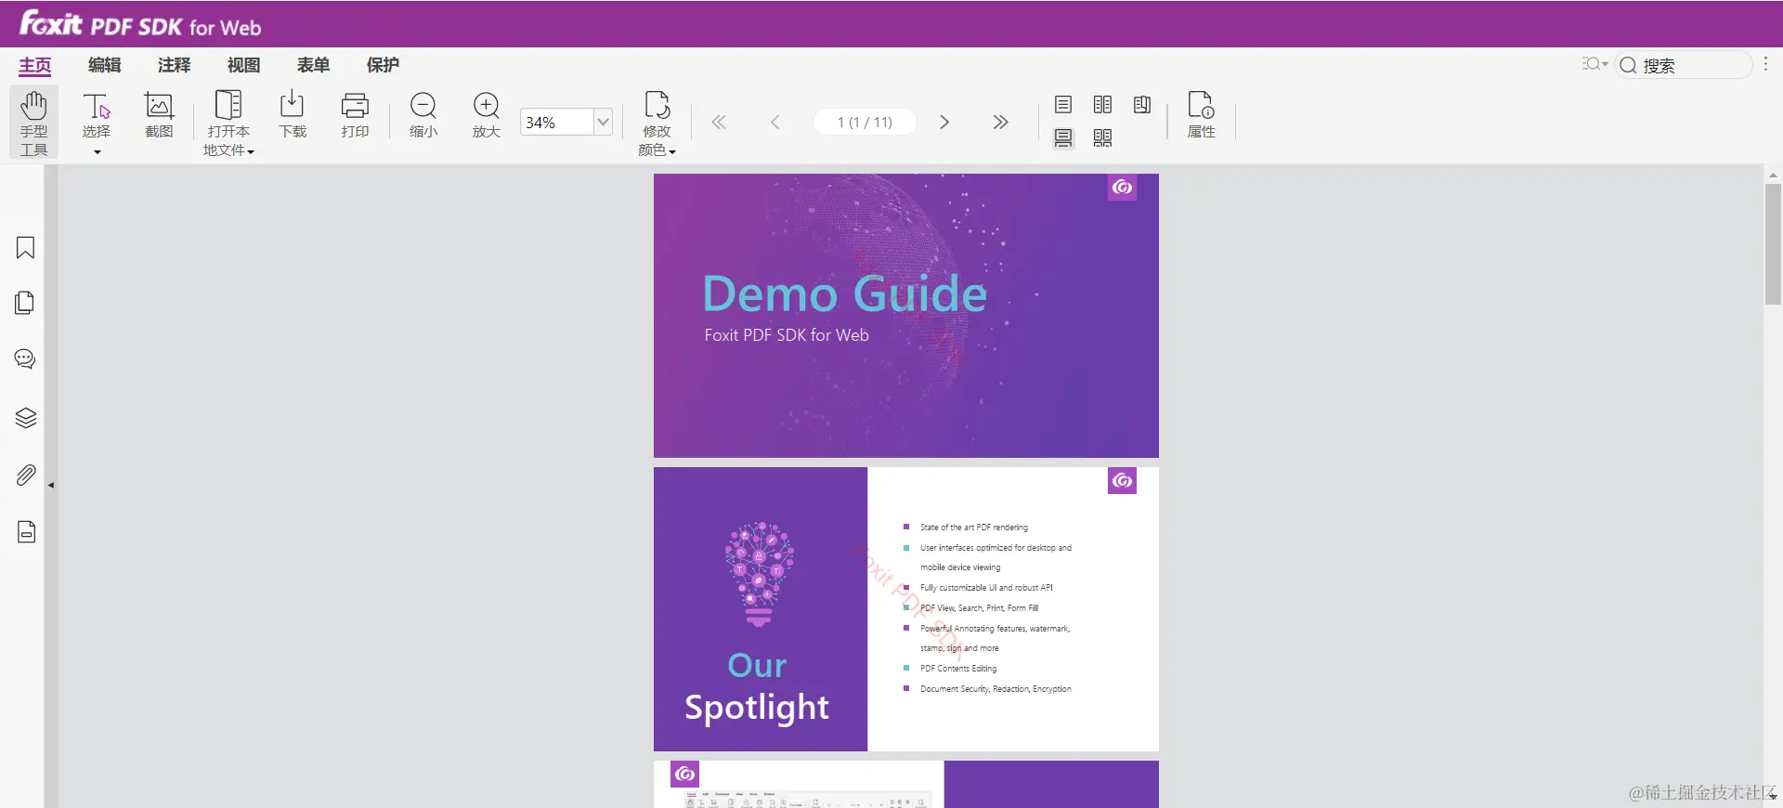Jump to last page double-right arrow
1783x808 pixels.
[1000, 122]
